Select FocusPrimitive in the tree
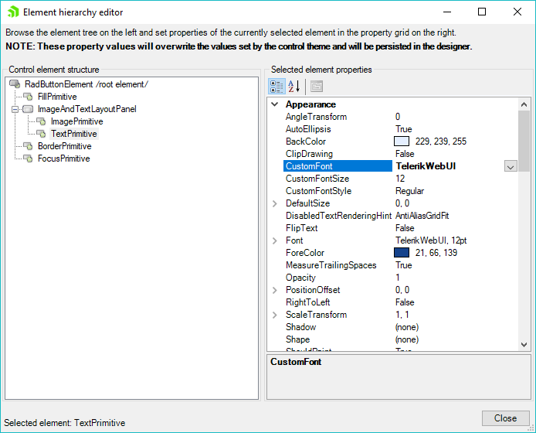The height and width of the screenshot is (433, 536). [63, 159]
